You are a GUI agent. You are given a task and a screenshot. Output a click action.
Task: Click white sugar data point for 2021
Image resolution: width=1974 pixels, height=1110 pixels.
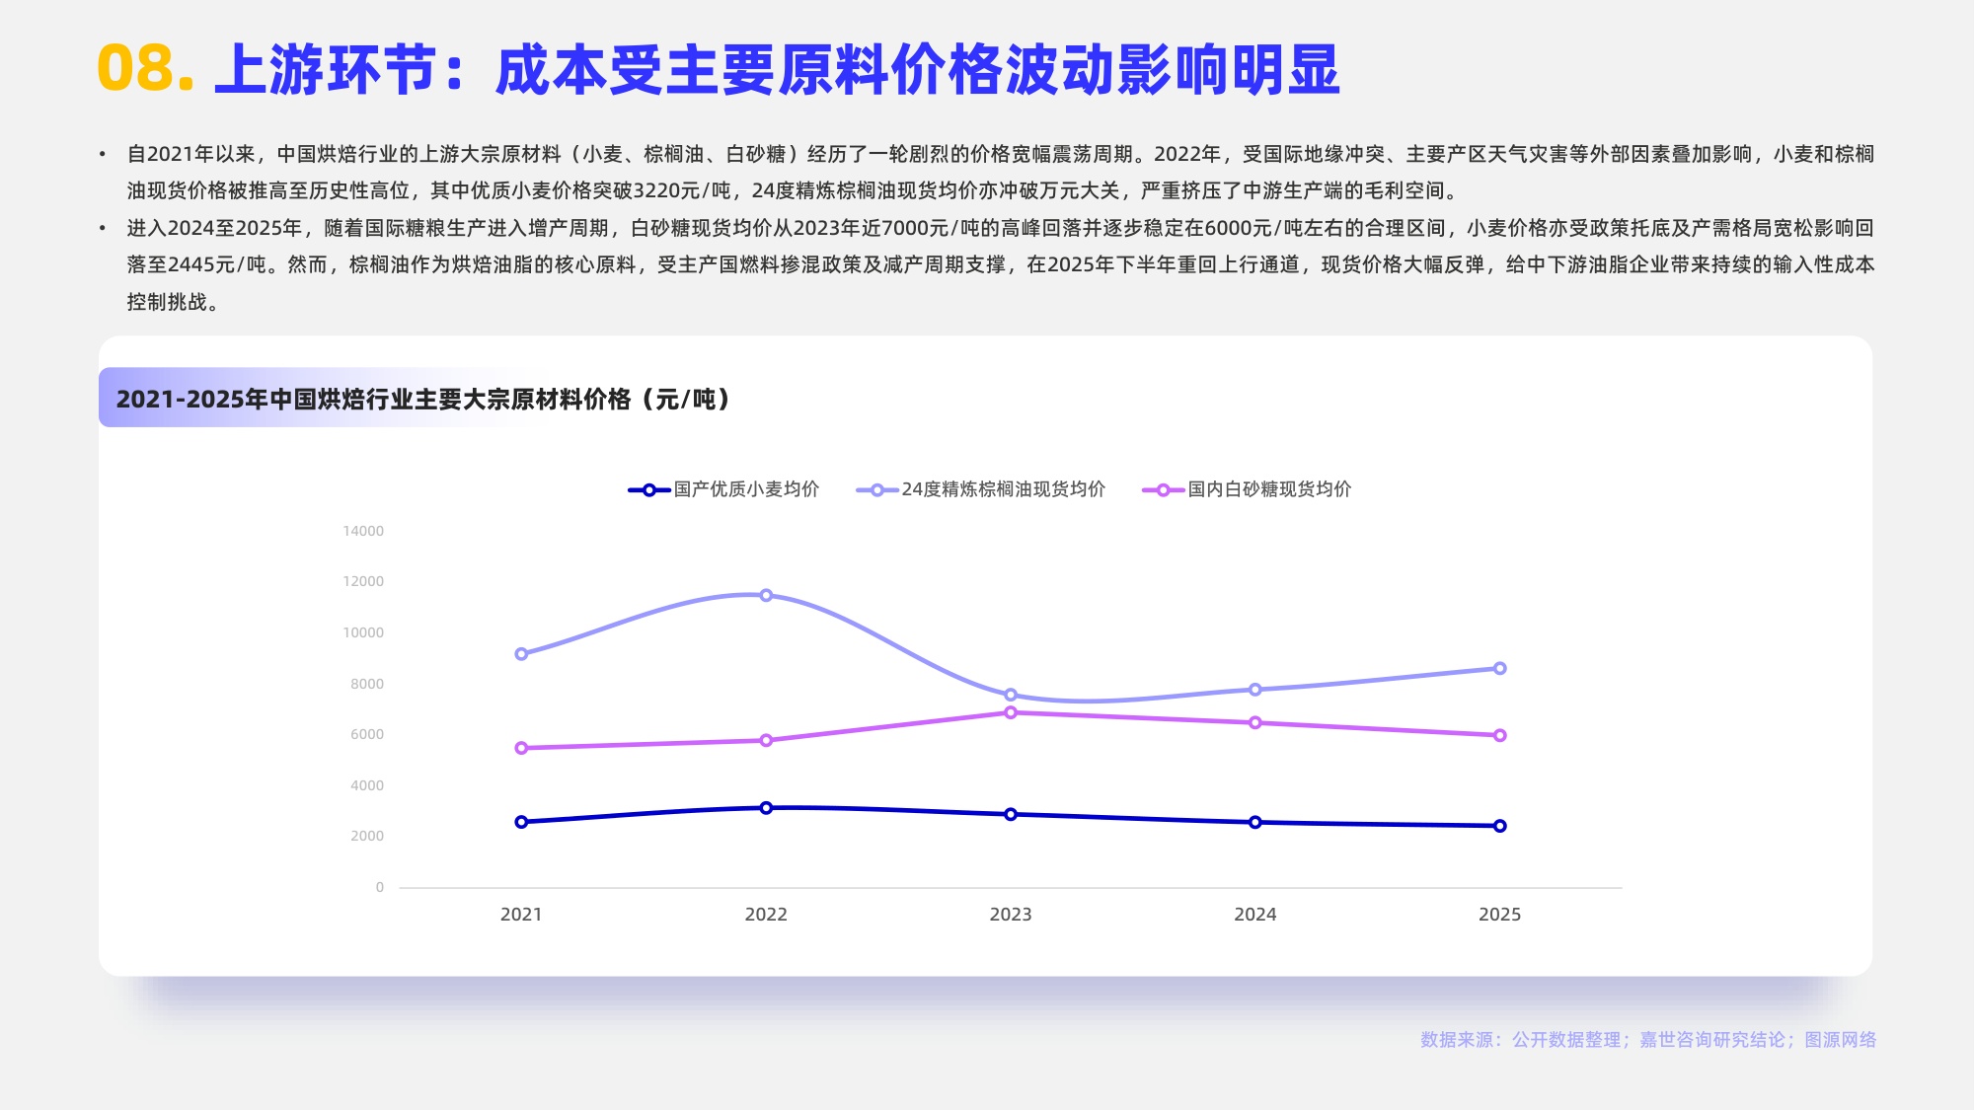point(521,748)
